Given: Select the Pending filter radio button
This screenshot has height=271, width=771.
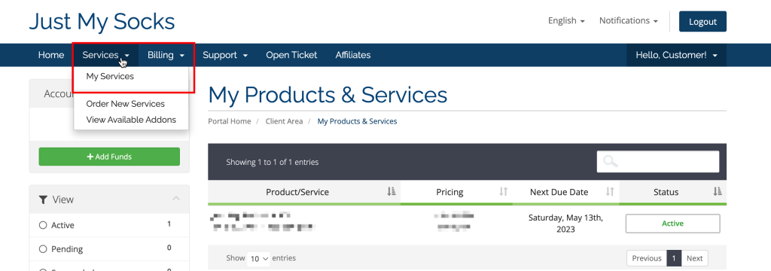Looking at the screenshot, I should click(43, 249).
